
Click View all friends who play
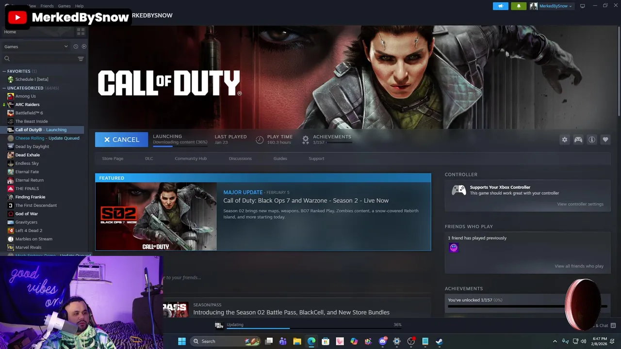coord(579,266)
